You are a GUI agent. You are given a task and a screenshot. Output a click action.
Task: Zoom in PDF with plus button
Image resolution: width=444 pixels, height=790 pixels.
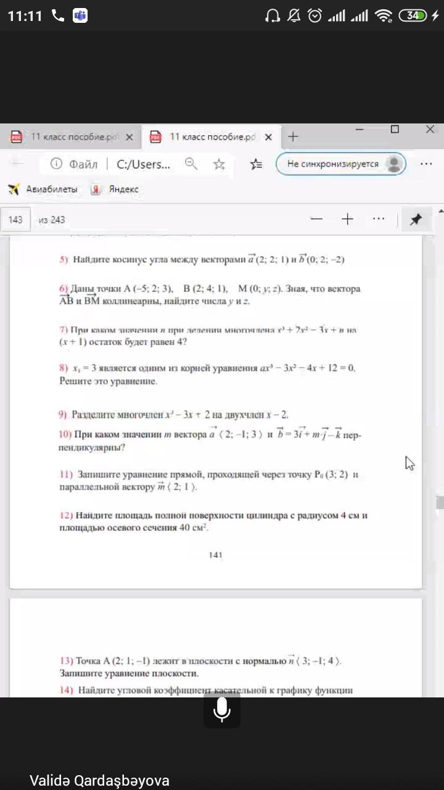click(347, 219)
